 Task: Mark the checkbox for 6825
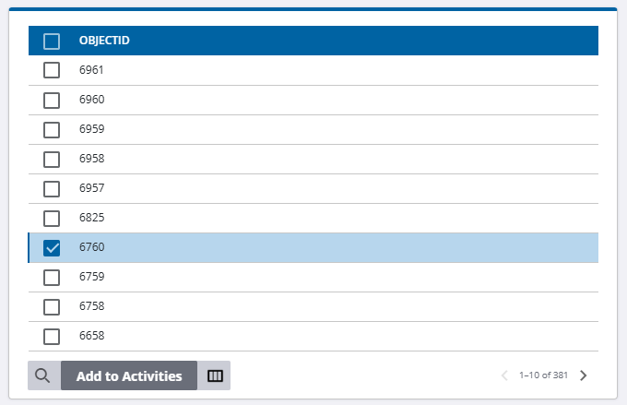(52, 218)
